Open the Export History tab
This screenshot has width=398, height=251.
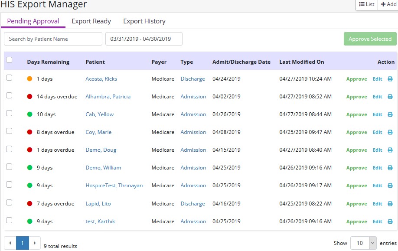[x=144, y=21]
